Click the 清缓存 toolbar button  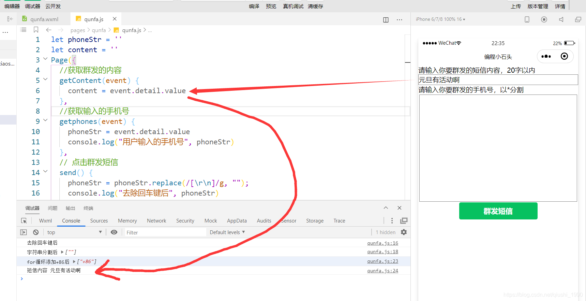(315, 6)
